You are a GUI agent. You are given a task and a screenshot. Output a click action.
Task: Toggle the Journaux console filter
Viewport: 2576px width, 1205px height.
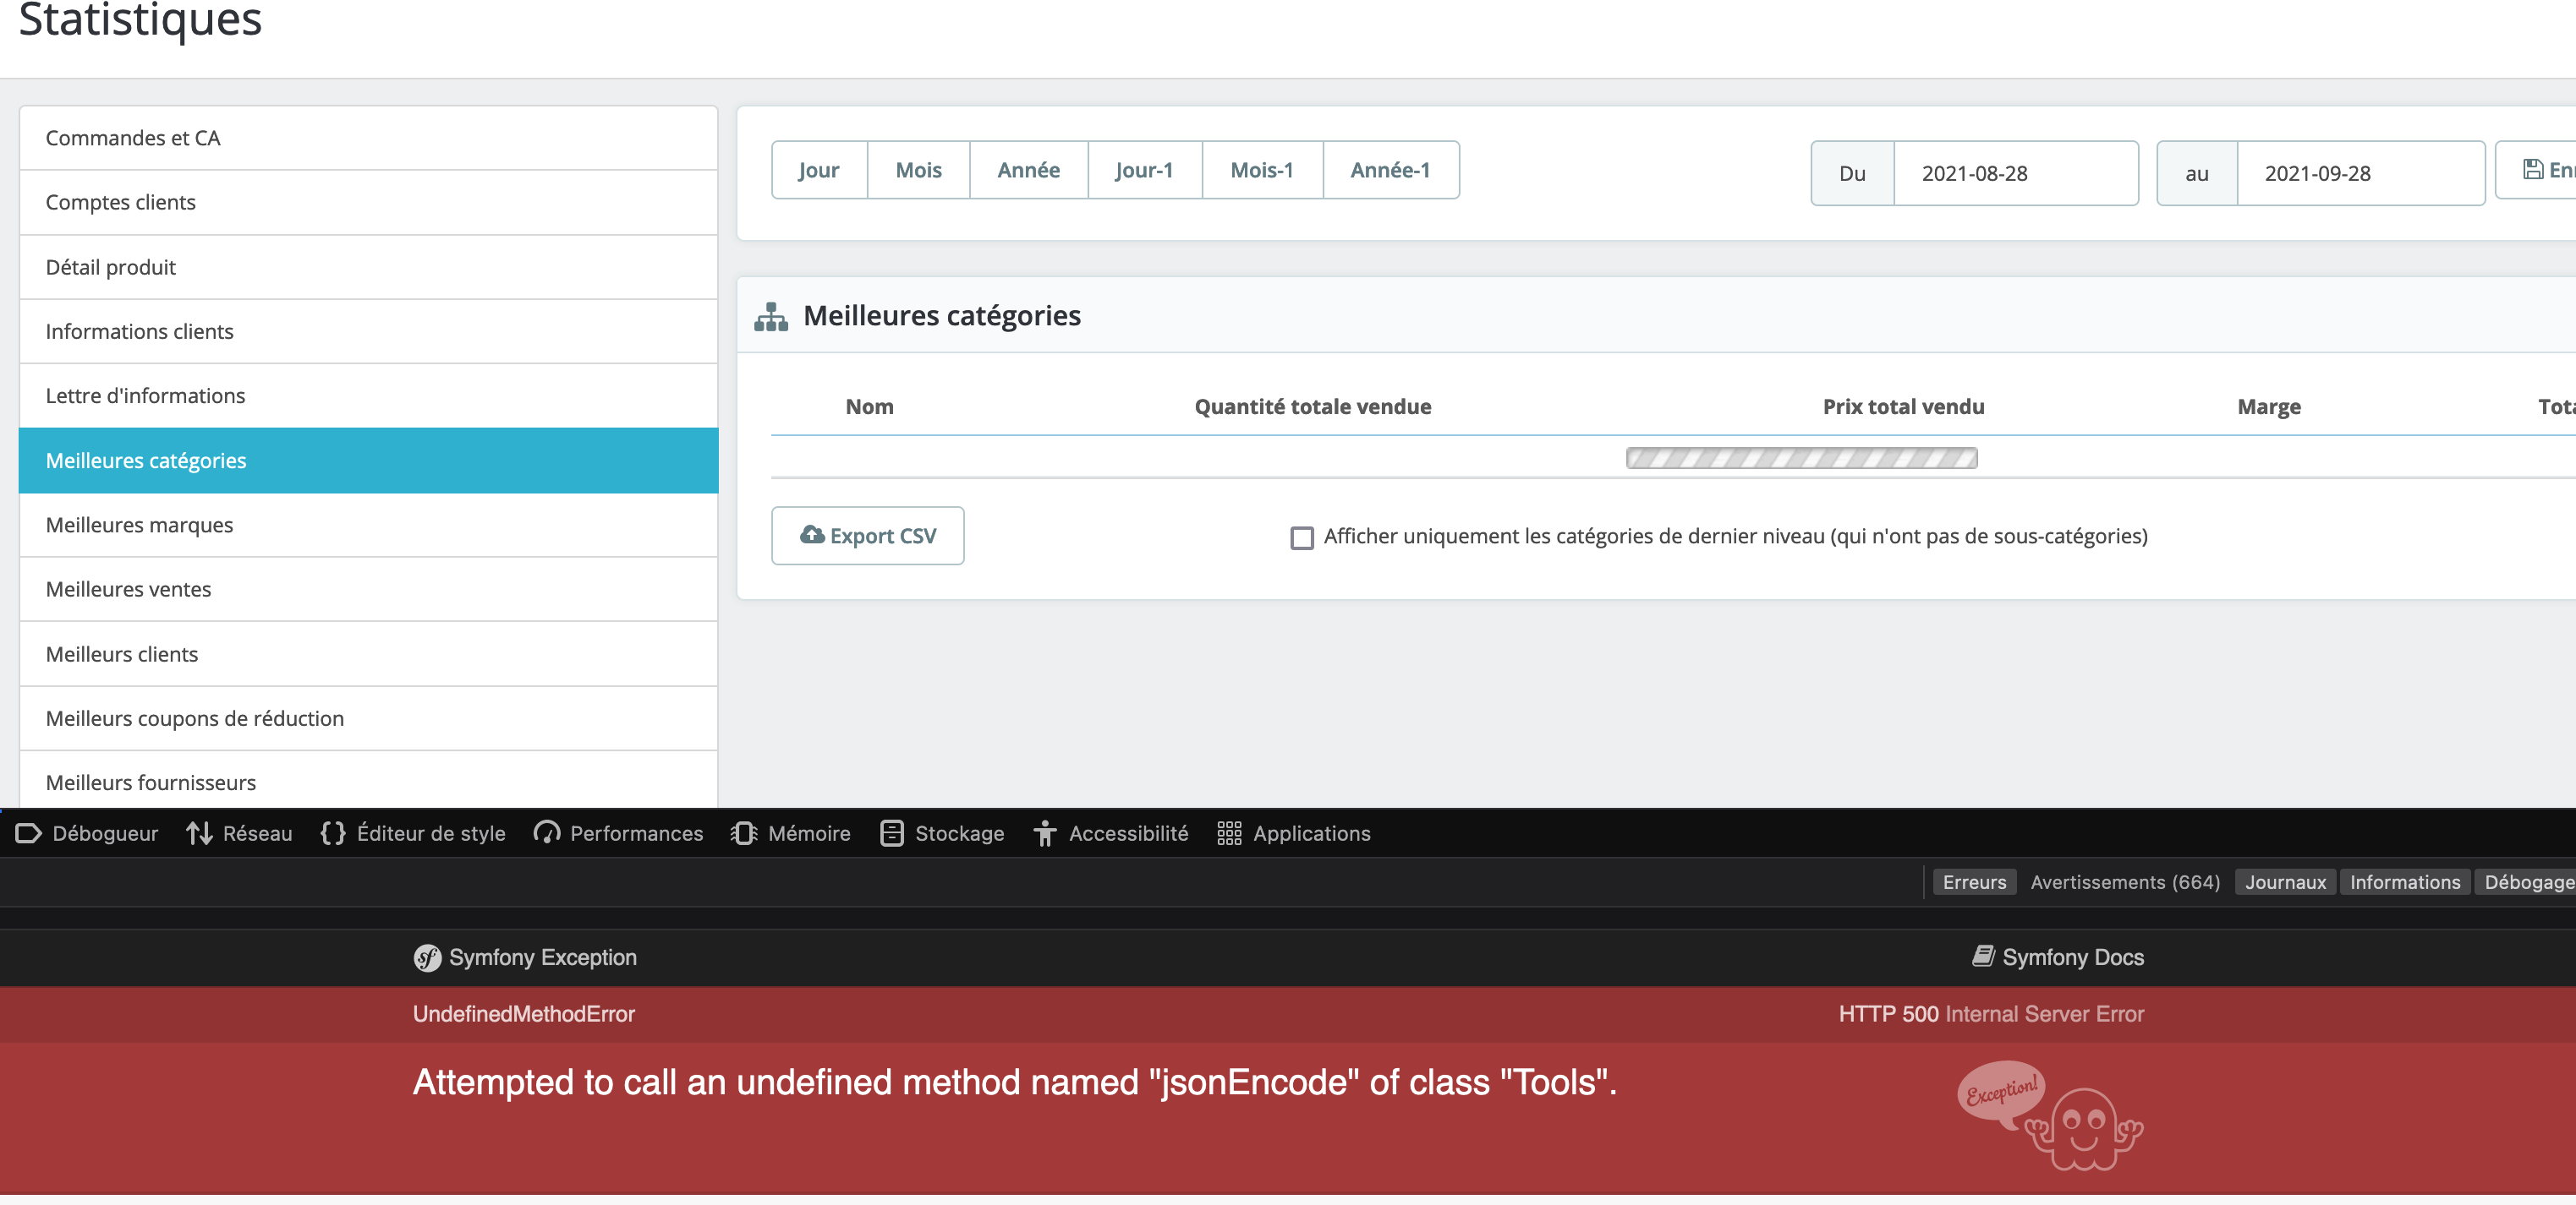pyautogui.click(x=2284, y=882)
